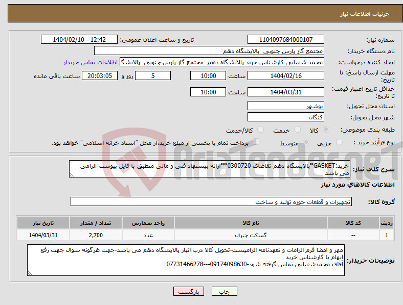Screen dimensions: 403x305
Task: Toggle the Islamic treasury payment checkbox
Action: coord(256,142)
